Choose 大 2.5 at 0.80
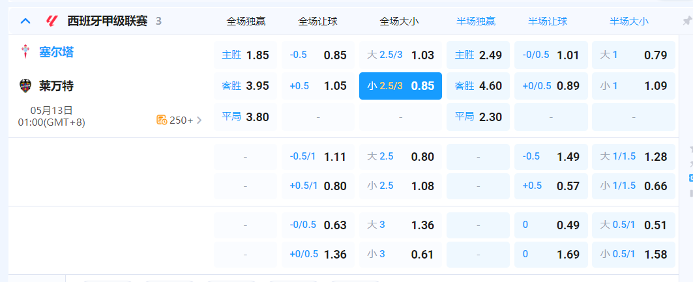This screenshot has width=693, height=282. 400,157
